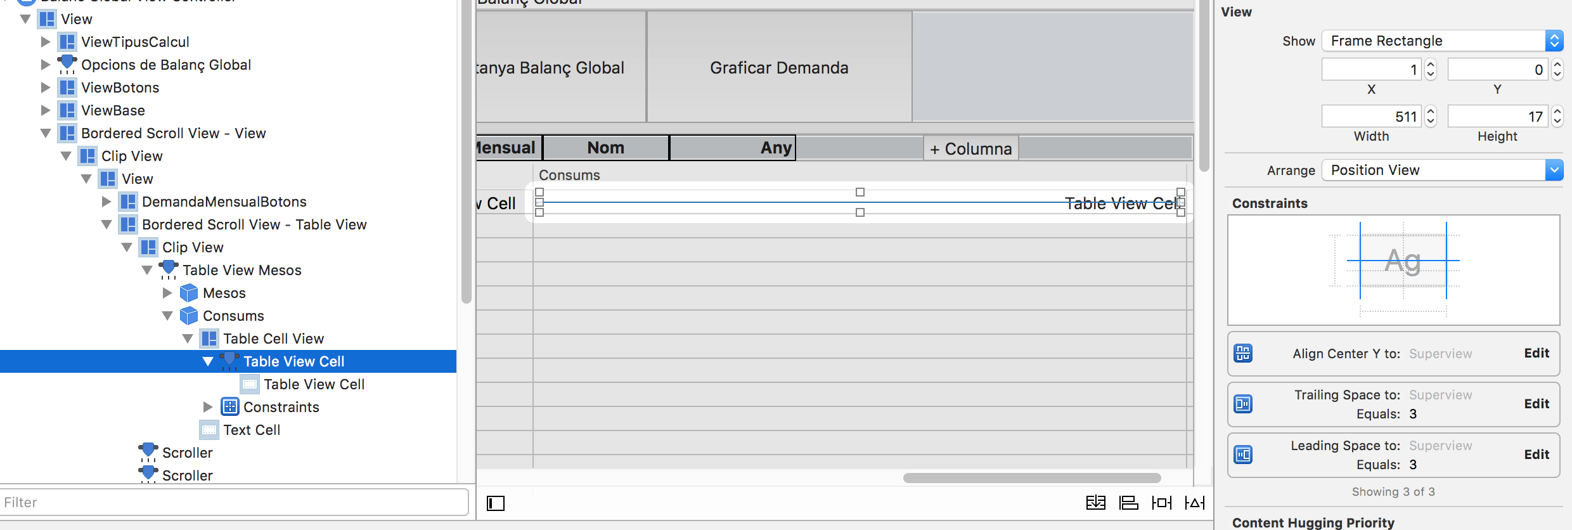
Task: Expand the Constraints group
Action: (208, 407)
